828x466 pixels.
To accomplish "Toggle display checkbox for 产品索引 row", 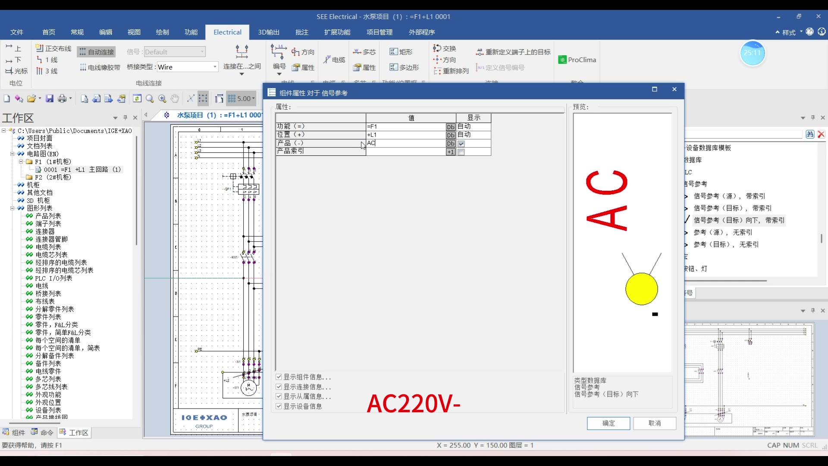I will tap(461, 152).
